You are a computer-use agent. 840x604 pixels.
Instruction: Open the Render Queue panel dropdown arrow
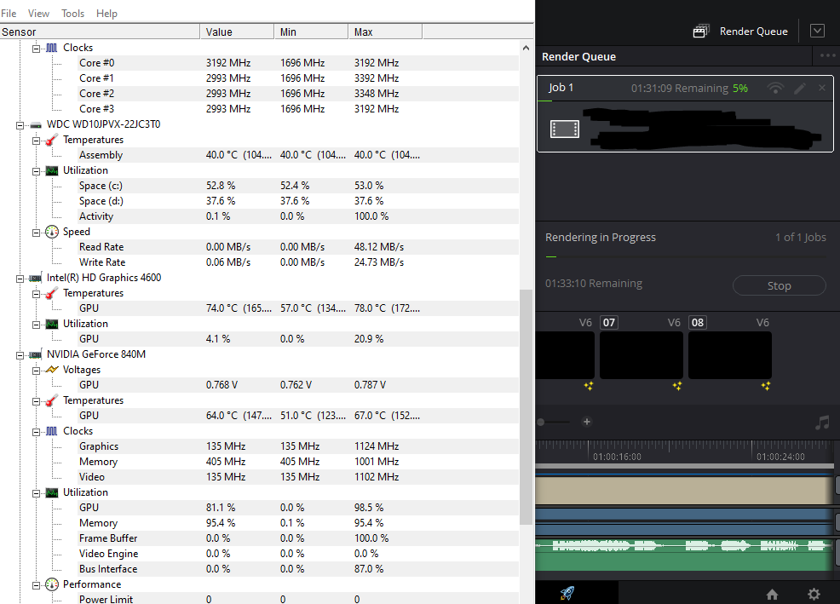(x=817, y=31)
